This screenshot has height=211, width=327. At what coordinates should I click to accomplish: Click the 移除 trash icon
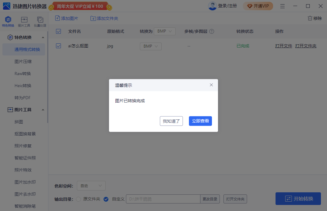[310, 18]
